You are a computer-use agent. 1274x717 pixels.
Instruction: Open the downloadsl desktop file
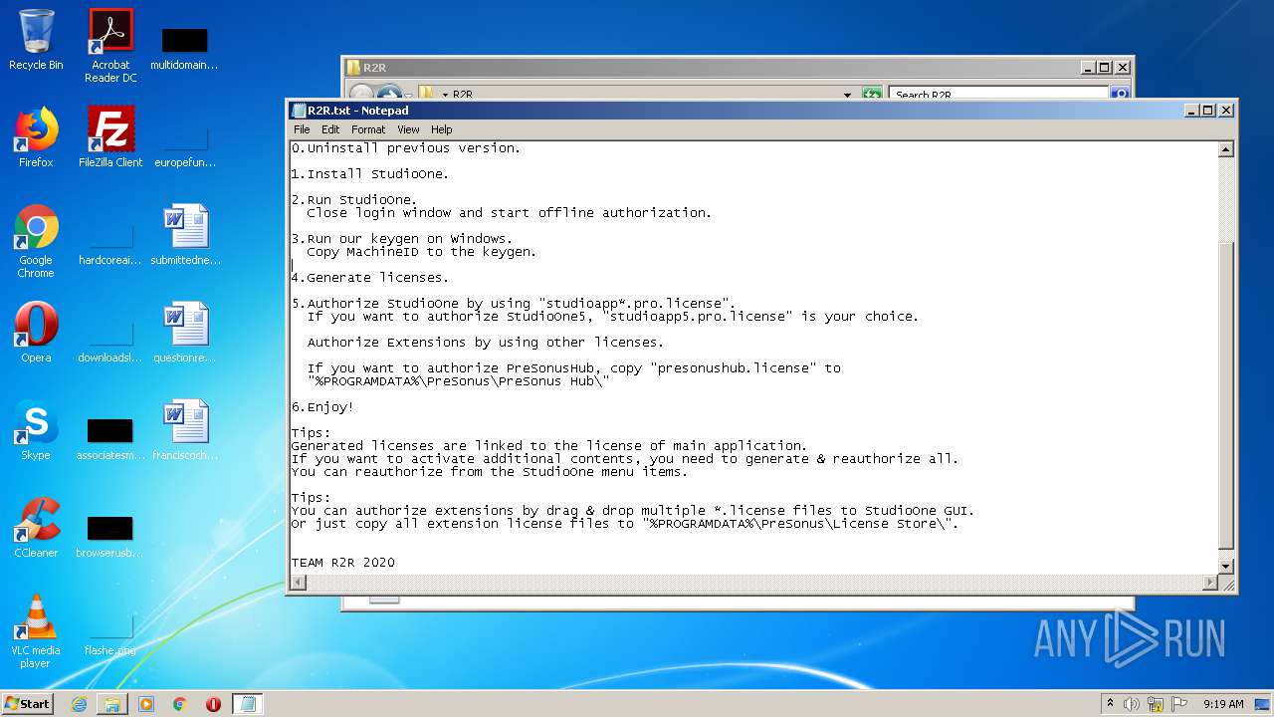point(110,341)
